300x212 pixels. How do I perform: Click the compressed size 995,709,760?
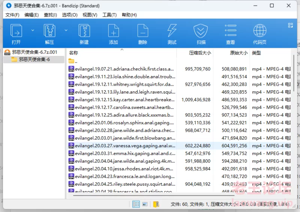(198, 69)
